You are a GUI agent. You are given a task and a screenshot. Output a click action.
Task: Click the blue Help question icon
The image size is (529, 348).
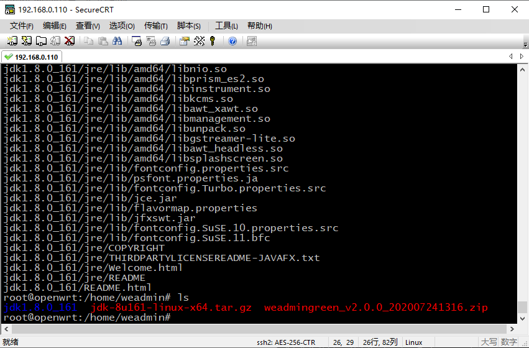tap(232, 41)
